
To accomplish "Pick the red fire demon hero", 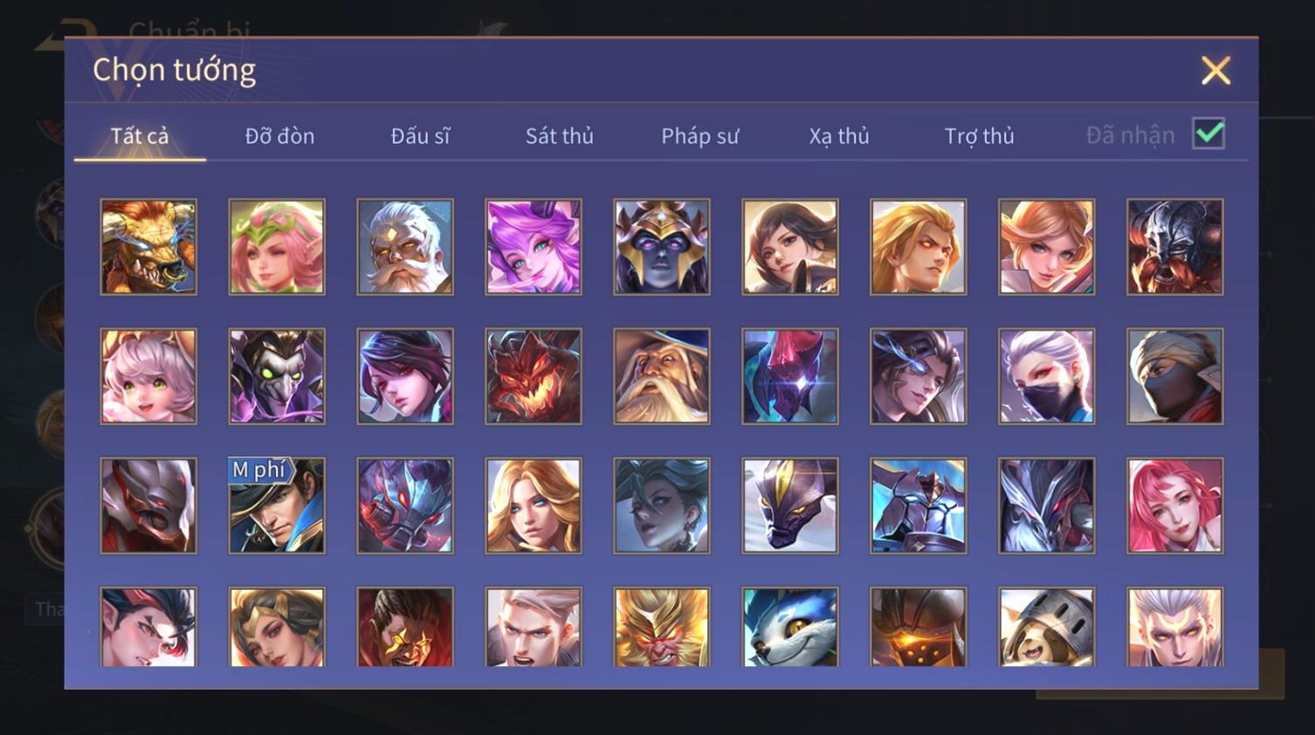I will click(534, 376).
